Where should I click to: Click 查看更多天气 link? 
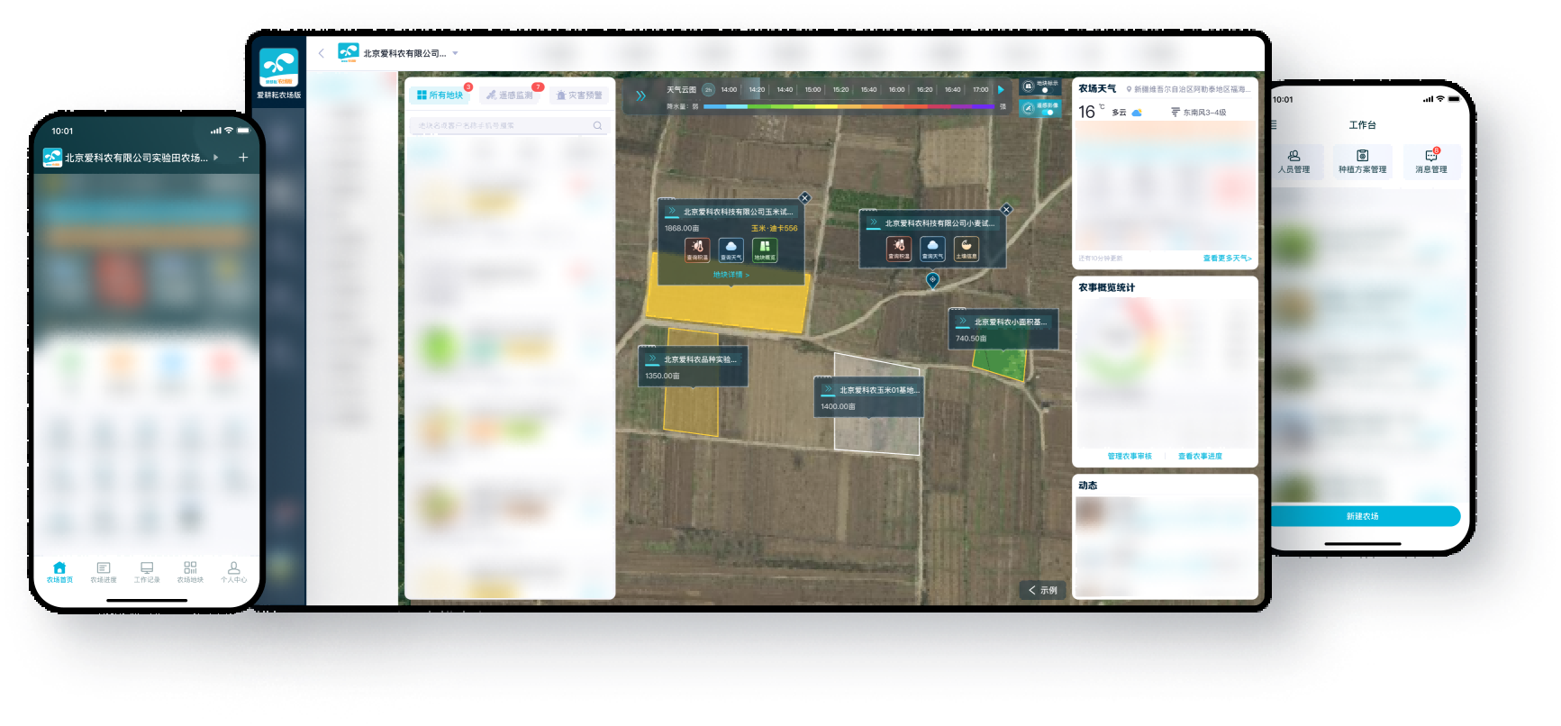point(1227,259)
